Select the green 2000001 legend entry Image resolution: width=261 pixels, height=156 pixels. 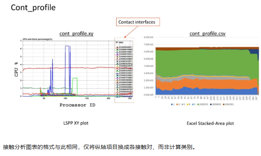click(x=203, y=105)
